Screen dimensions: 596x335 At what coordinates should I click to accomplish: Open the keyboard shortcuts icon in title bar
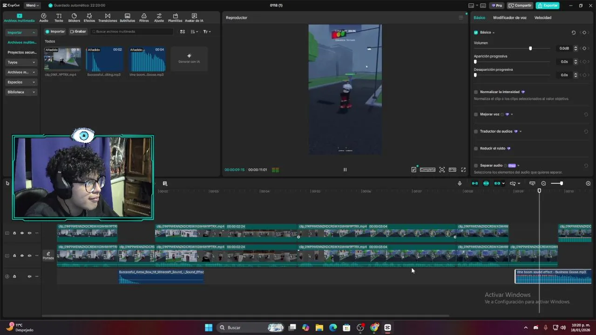pyautogui.click(x=483, y=6)
